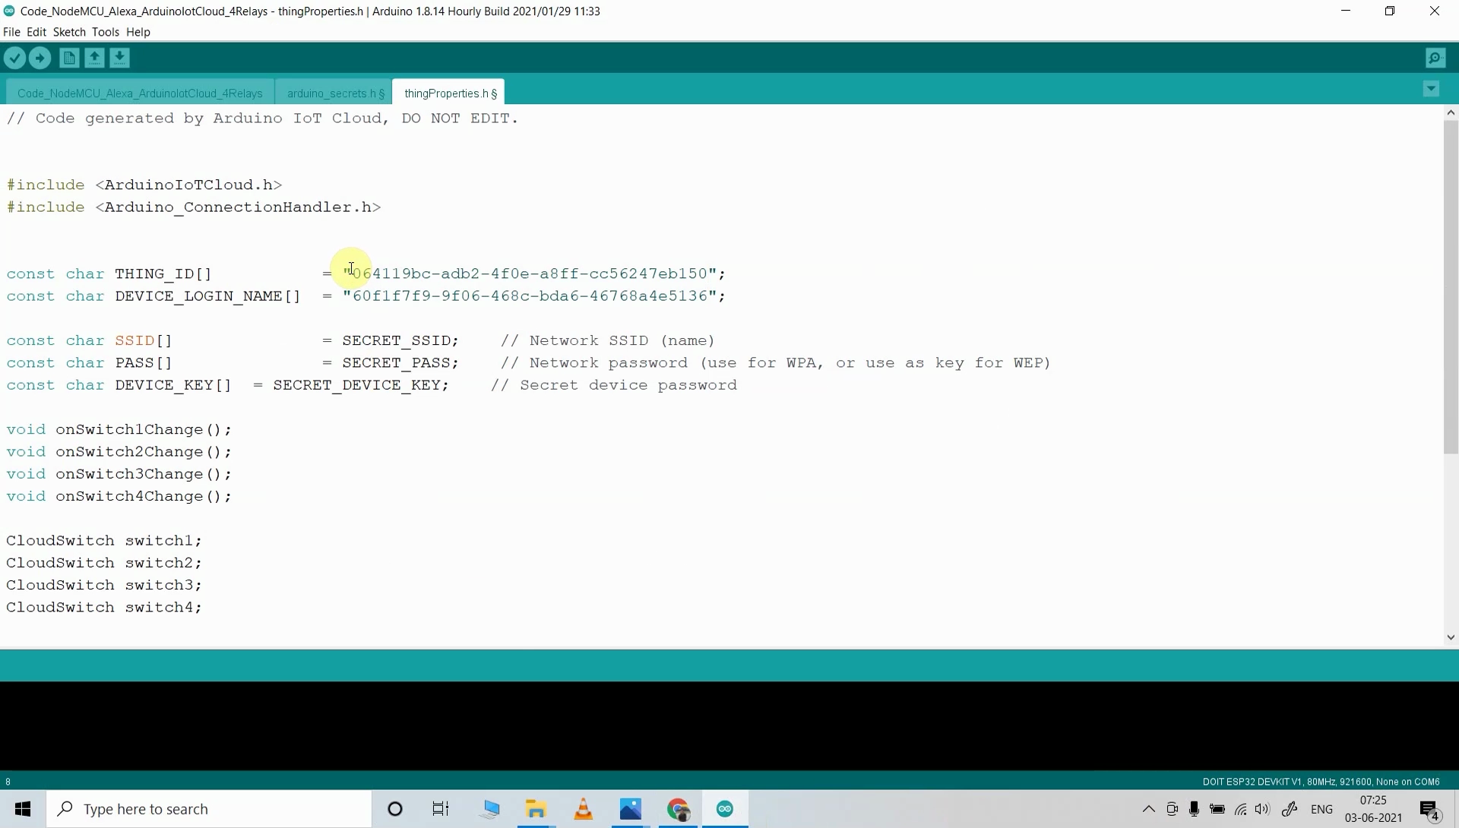Click the taskbar search box
Viewport: 1459px width, 828px height.
(209, 809)
